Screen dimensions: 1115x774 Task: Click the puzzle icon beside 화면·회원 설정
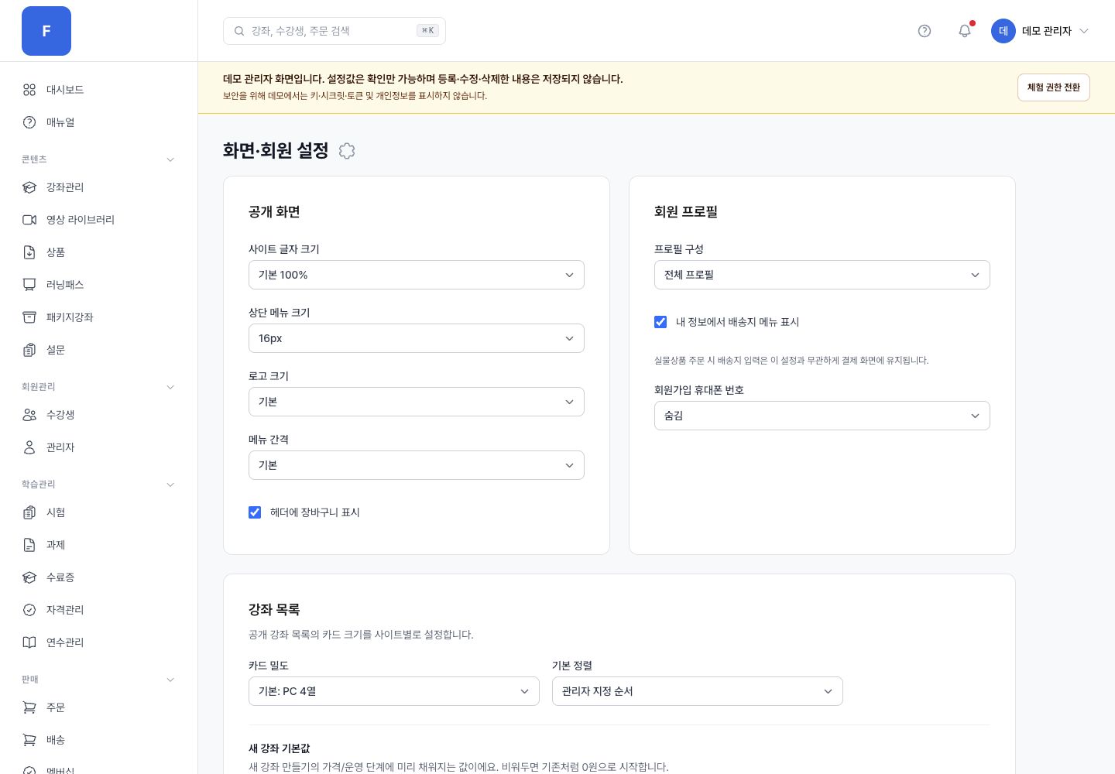pyautogui.click(x=347, y=151)
